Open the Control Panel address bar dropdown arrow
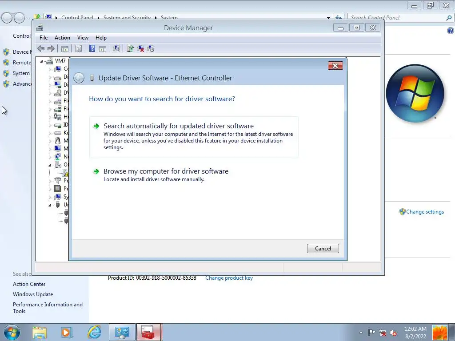The image size is (455, 341). point(328,18)
